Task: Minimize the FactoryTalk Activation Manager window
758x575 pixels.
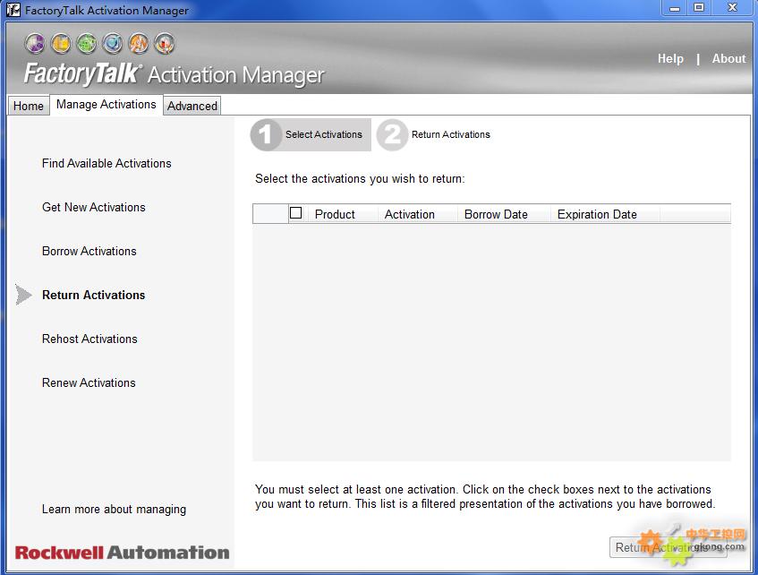Action: (675, 8)
